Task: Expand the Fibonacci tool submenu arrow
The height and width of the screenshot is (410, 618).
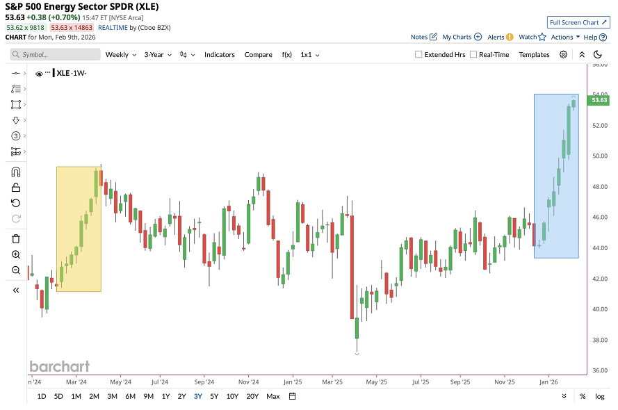Action: point(24,89)
